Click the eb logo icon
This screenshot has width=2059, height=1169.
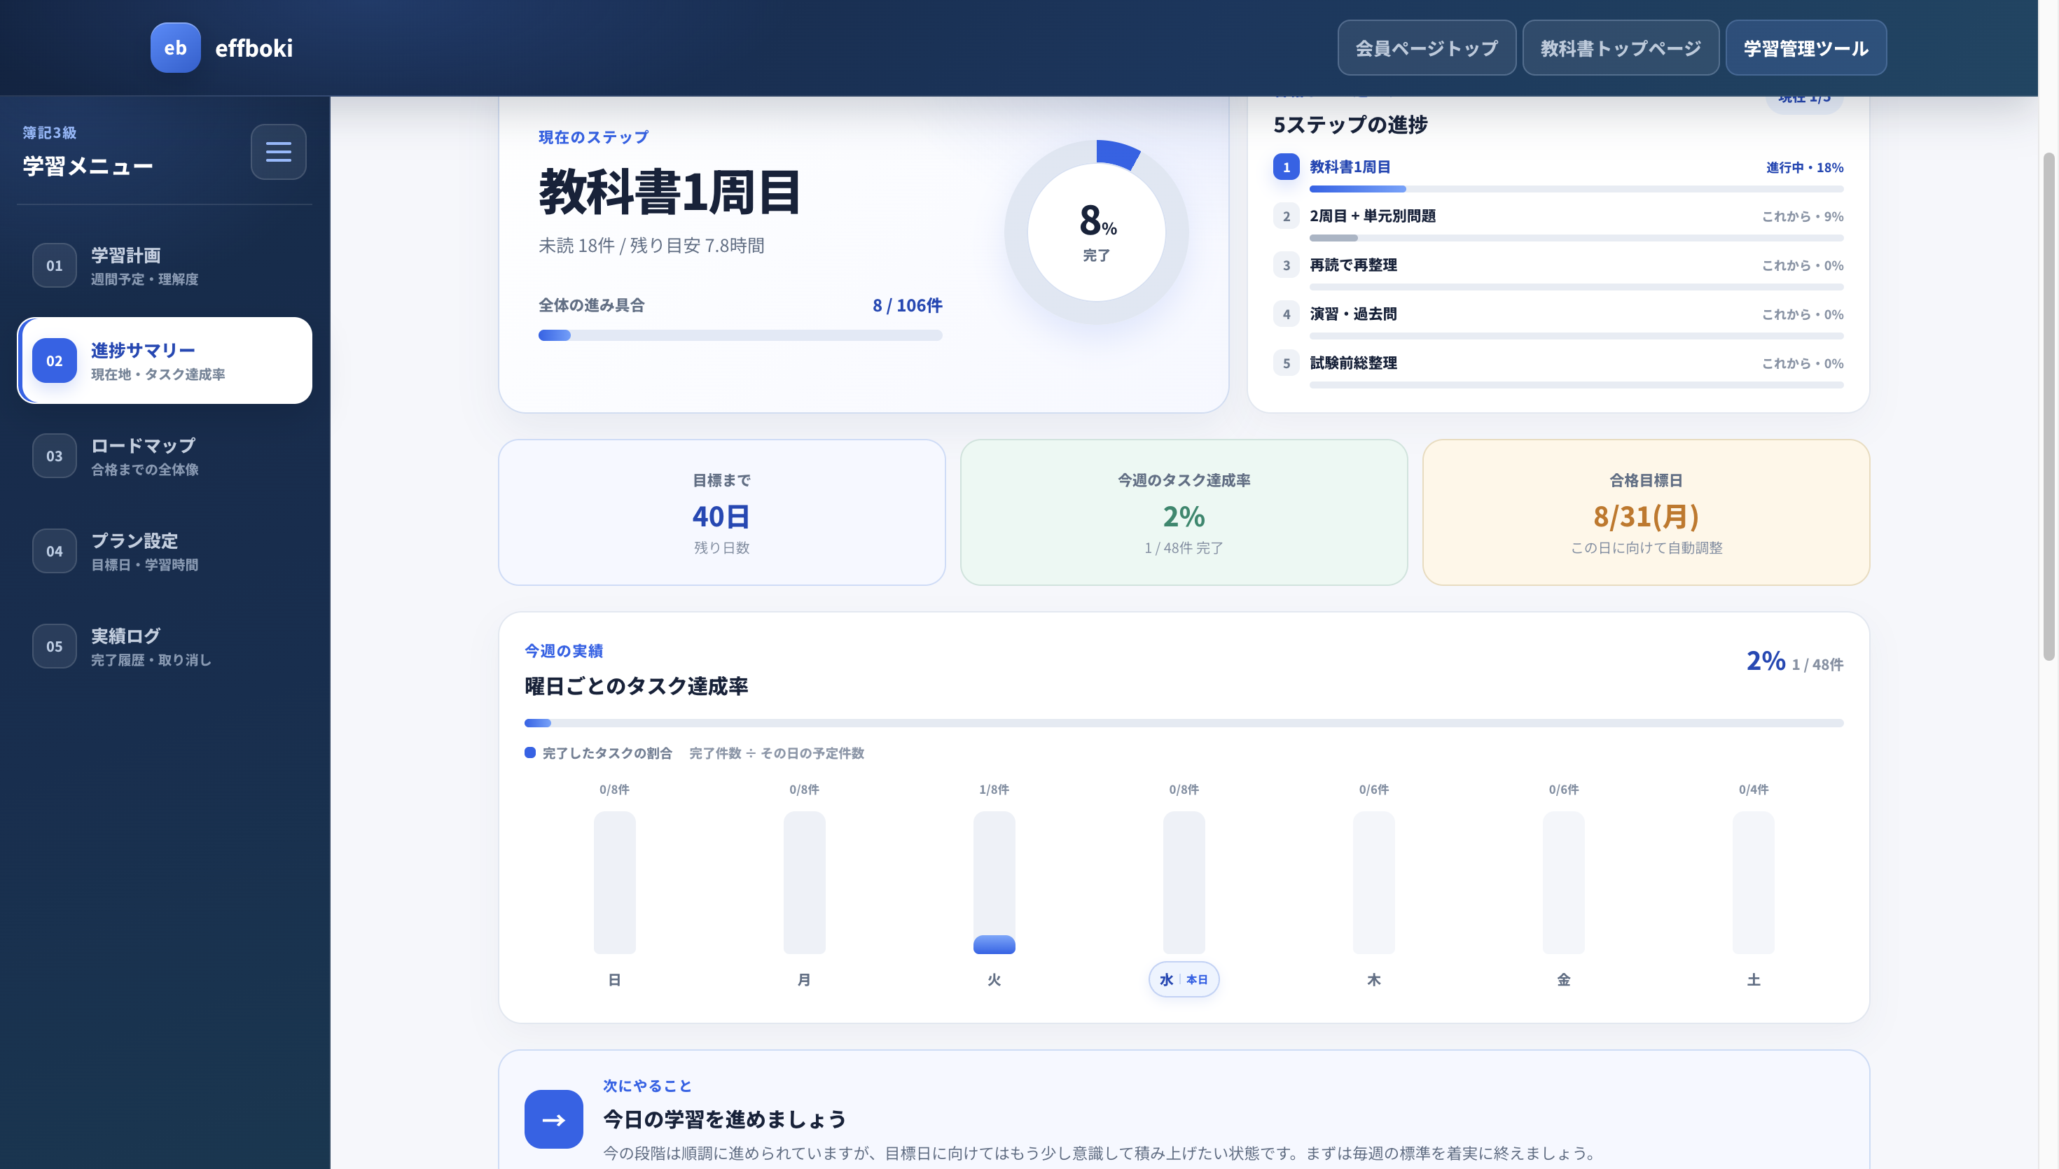tap(175, 48)
